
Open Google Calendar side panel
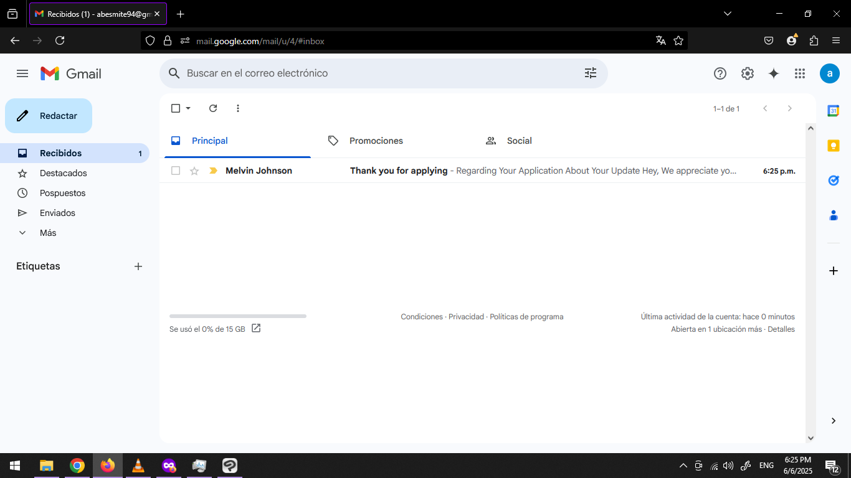[x=834, y=111]
